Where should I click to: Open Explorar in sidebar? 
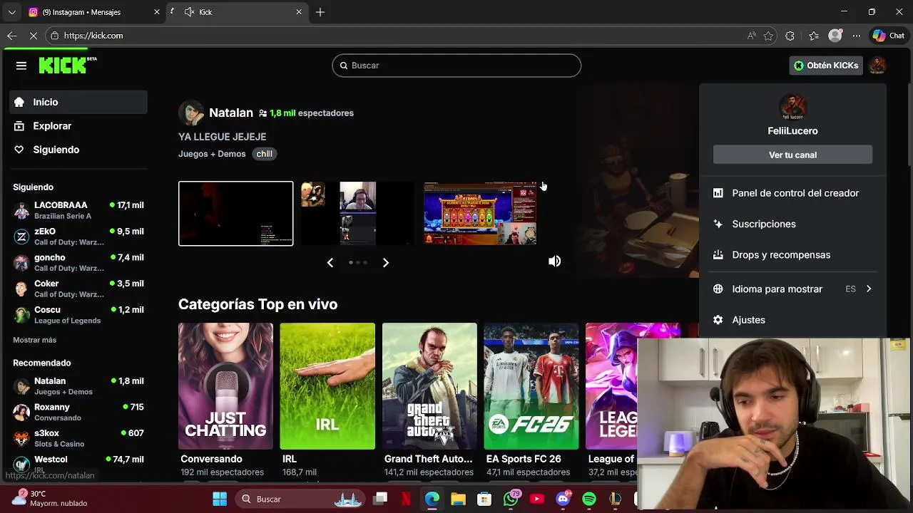(78, 126)
